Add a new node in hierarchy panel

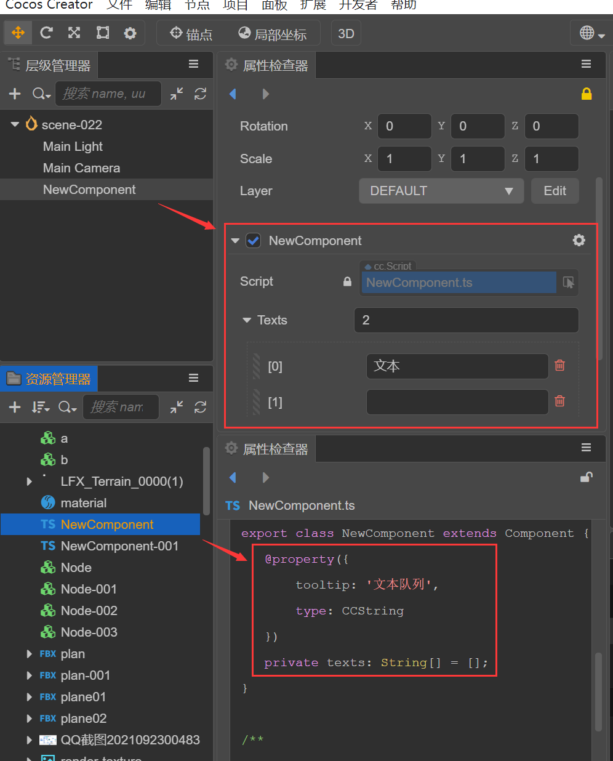coord(15,94)
